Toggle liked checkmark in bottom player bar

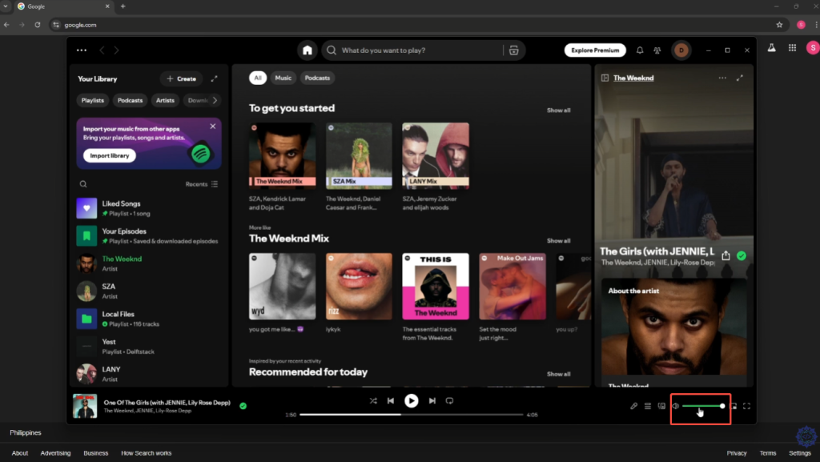[x=243, y=406]
